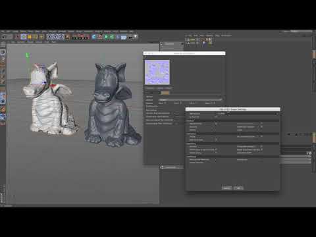Select the white textured dragon model in viewport
Screen dimensions: 316x237
pyautogui.click(x=49, y=99)
